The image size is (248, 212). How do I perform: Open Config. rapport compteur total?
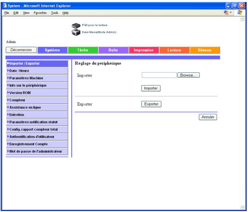37,129
